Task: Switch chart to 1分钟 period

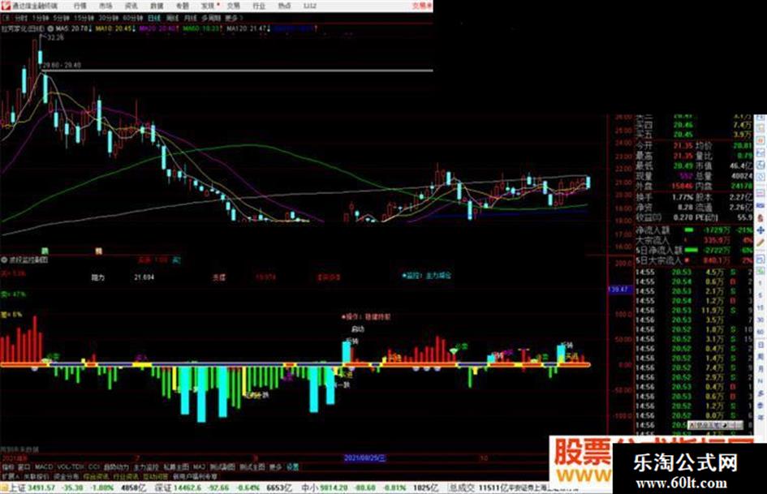Action: (x=40, y=18)
